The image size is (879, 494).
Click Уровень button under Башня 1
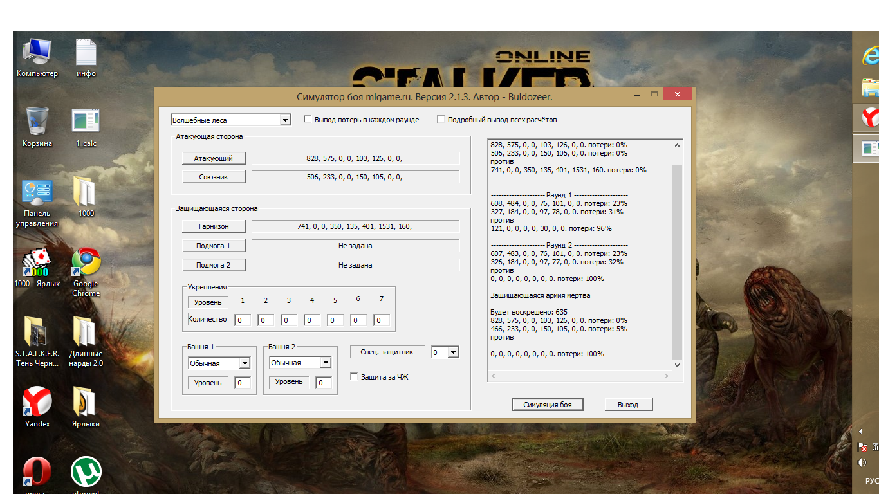point(208,383)
